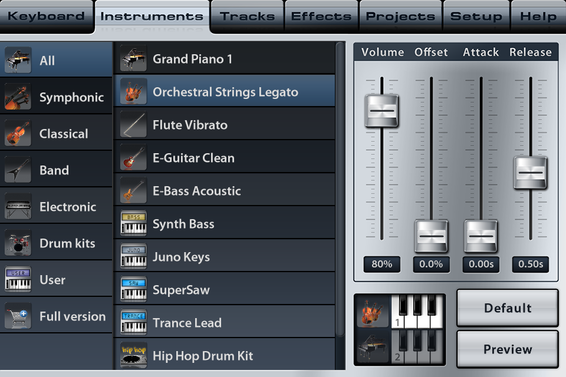Select E-Bass Acoustic text

[197, 191]
